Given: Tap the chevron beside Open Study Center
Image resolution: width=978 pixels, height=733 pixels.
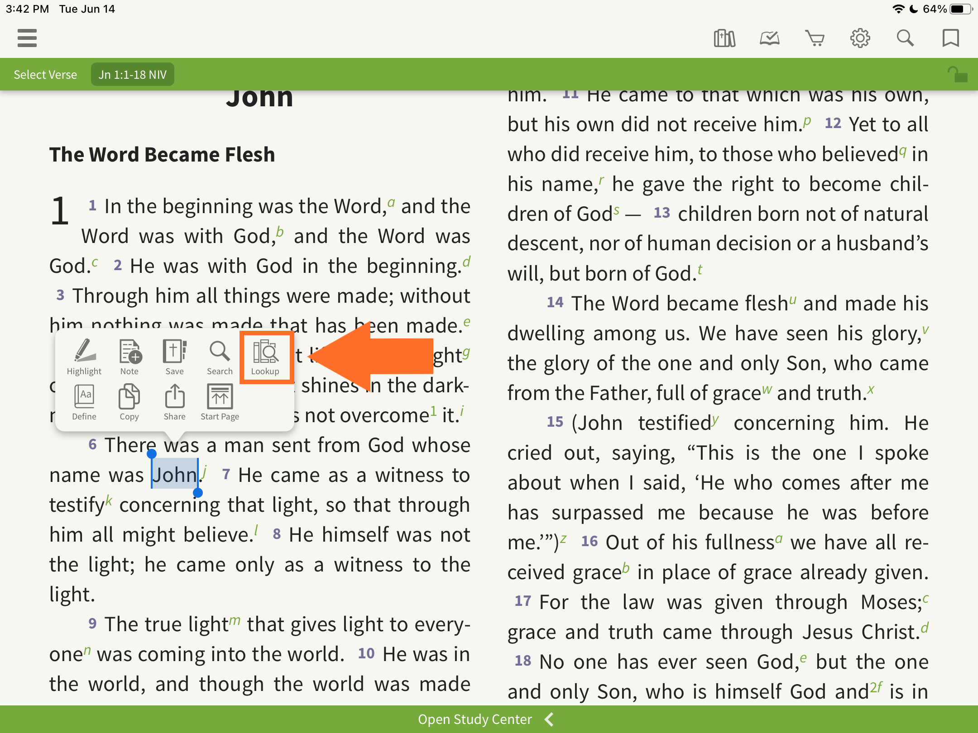Looking at the screenshot, I should [549, 719].
